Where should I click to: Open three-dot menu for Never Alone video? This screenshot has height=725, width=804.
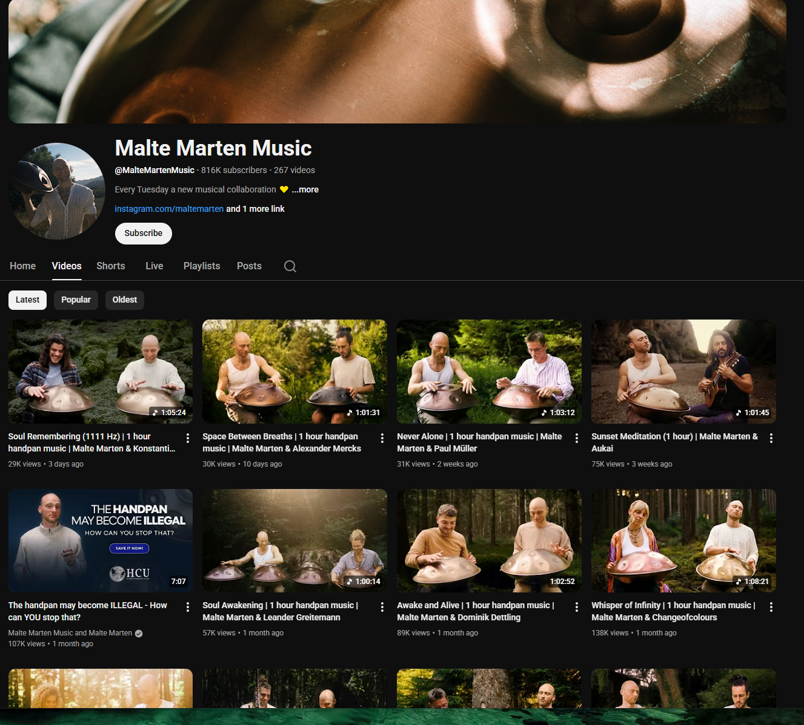[x=577, y=438]
